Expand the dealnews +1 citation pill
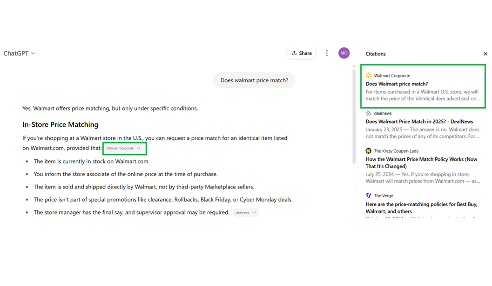Image resolution: width=492 pixels, height=286 pixels. coord(246,212)
